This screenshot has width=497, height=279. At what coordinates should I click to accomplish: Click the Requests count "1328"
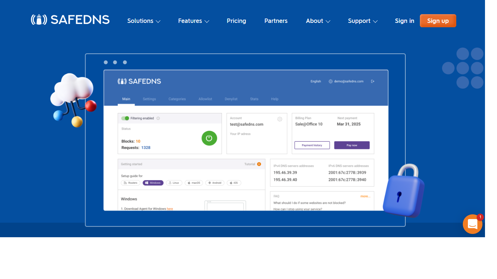(x=146, y=148)
